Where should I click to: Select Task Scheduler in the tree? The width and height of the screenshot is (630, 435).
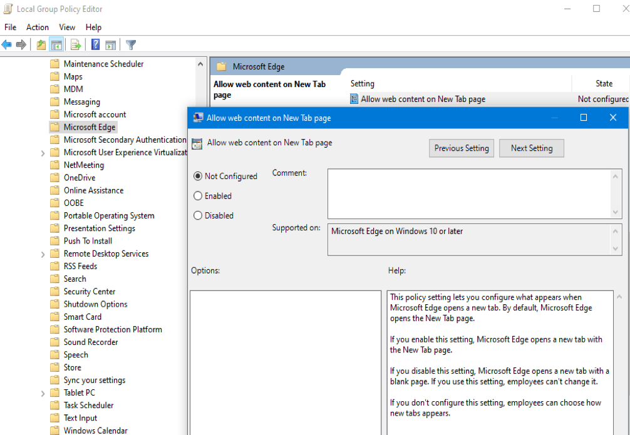88,406
